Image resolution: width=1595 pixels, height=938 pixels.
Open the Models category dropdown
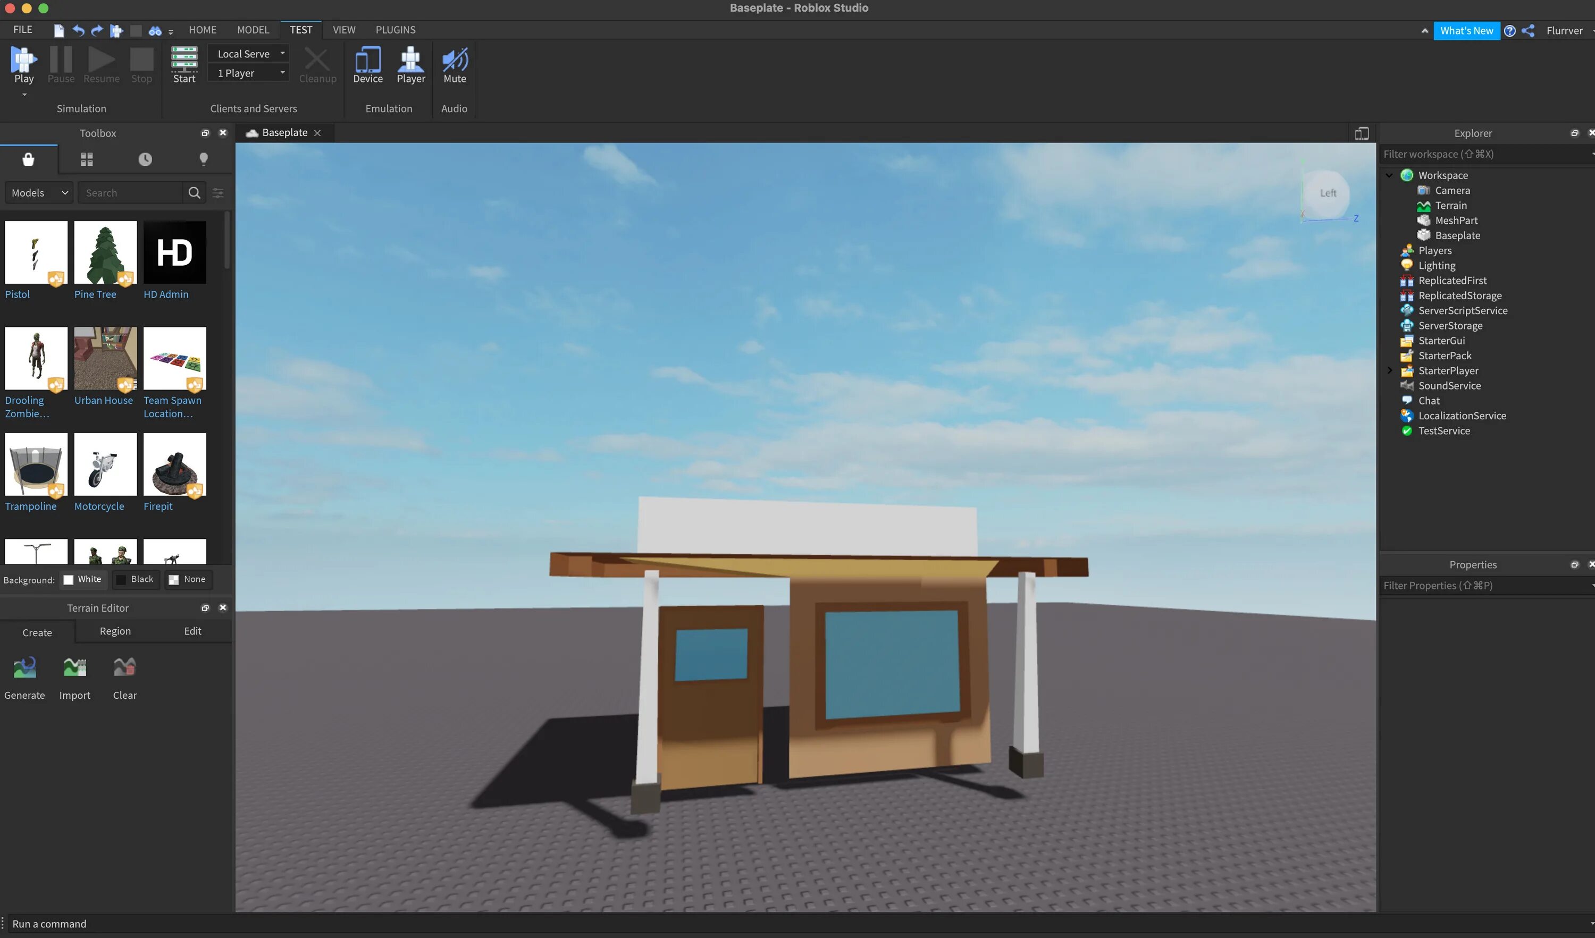click(x=39, y=193)
